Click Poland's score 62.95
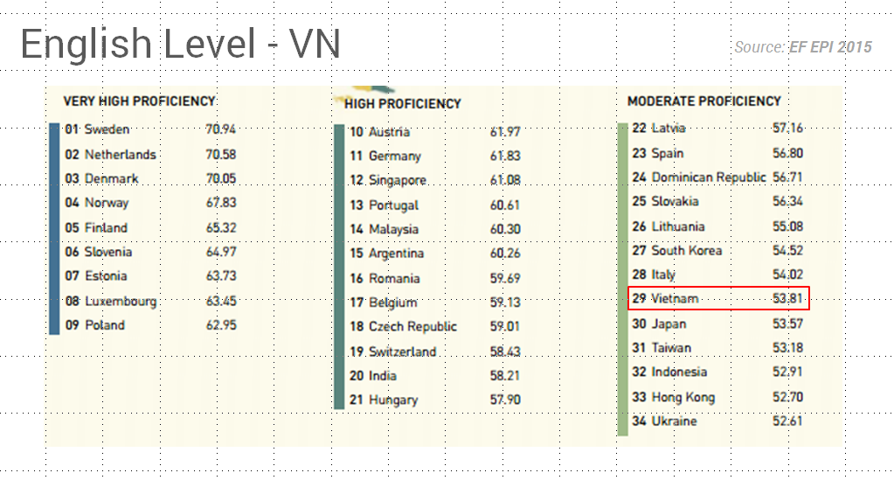 [220, 324]
